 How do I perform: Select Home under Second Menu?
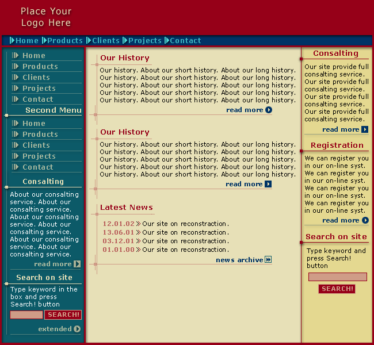click(x=34, y=124)
